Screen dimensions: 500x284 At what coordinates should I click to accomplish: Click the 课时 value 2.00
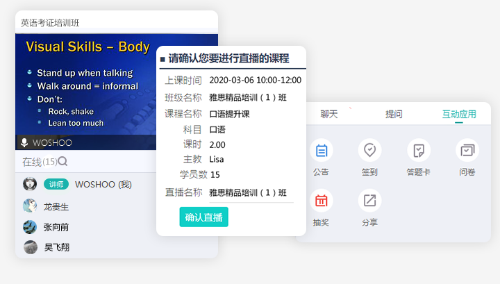click(x=217, y=144)
